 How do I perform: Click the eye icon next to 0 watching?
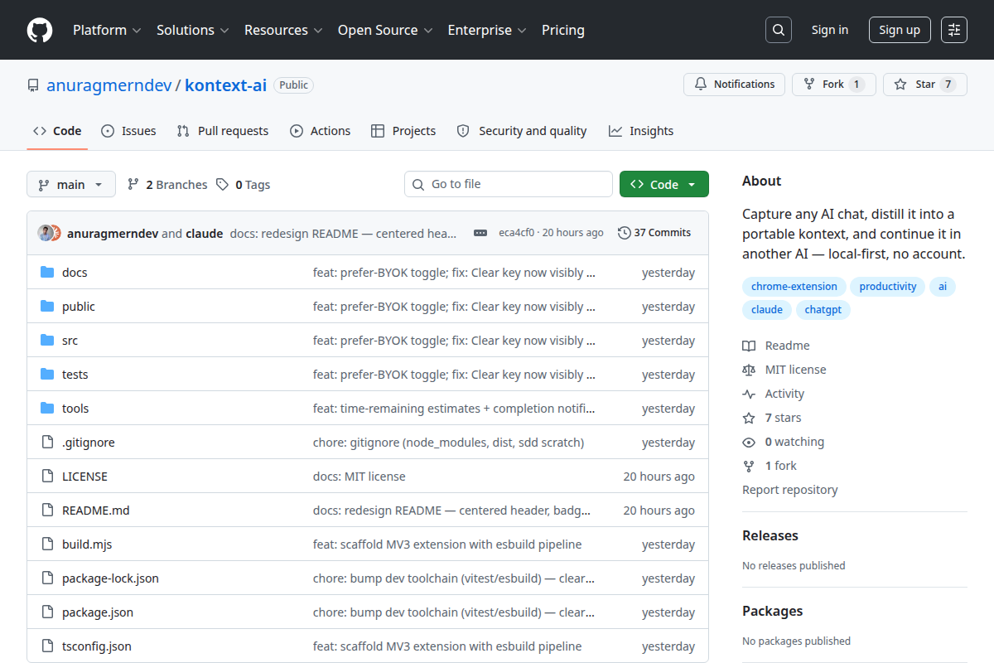point(749,442)
